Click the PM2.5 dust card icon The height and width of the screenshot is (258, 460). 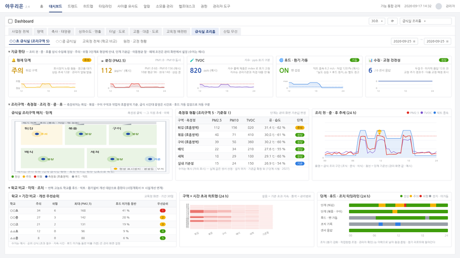(x=102, y=61)
